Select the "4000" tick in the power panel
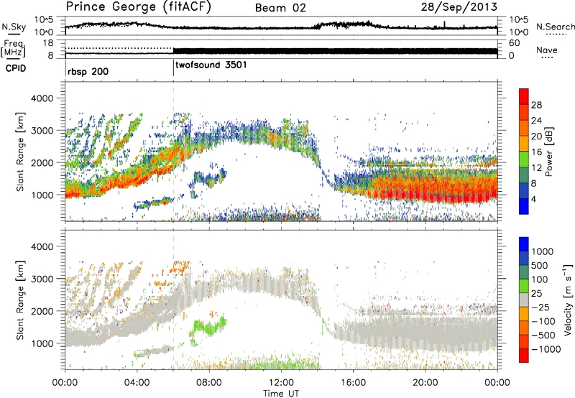This screenshot has width=575, height=398. click(42, 98)
